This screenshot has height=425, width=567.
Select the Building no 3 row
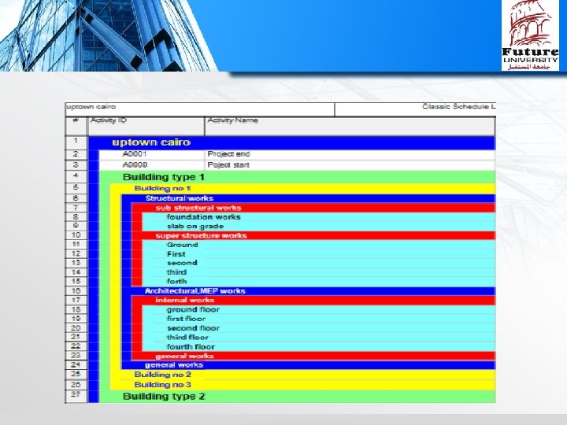(302, 385)
